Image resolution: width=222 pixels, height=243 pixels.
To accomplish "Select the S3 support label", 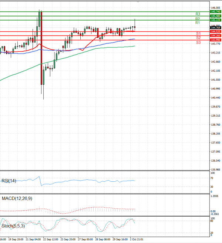I will [198, 42].
